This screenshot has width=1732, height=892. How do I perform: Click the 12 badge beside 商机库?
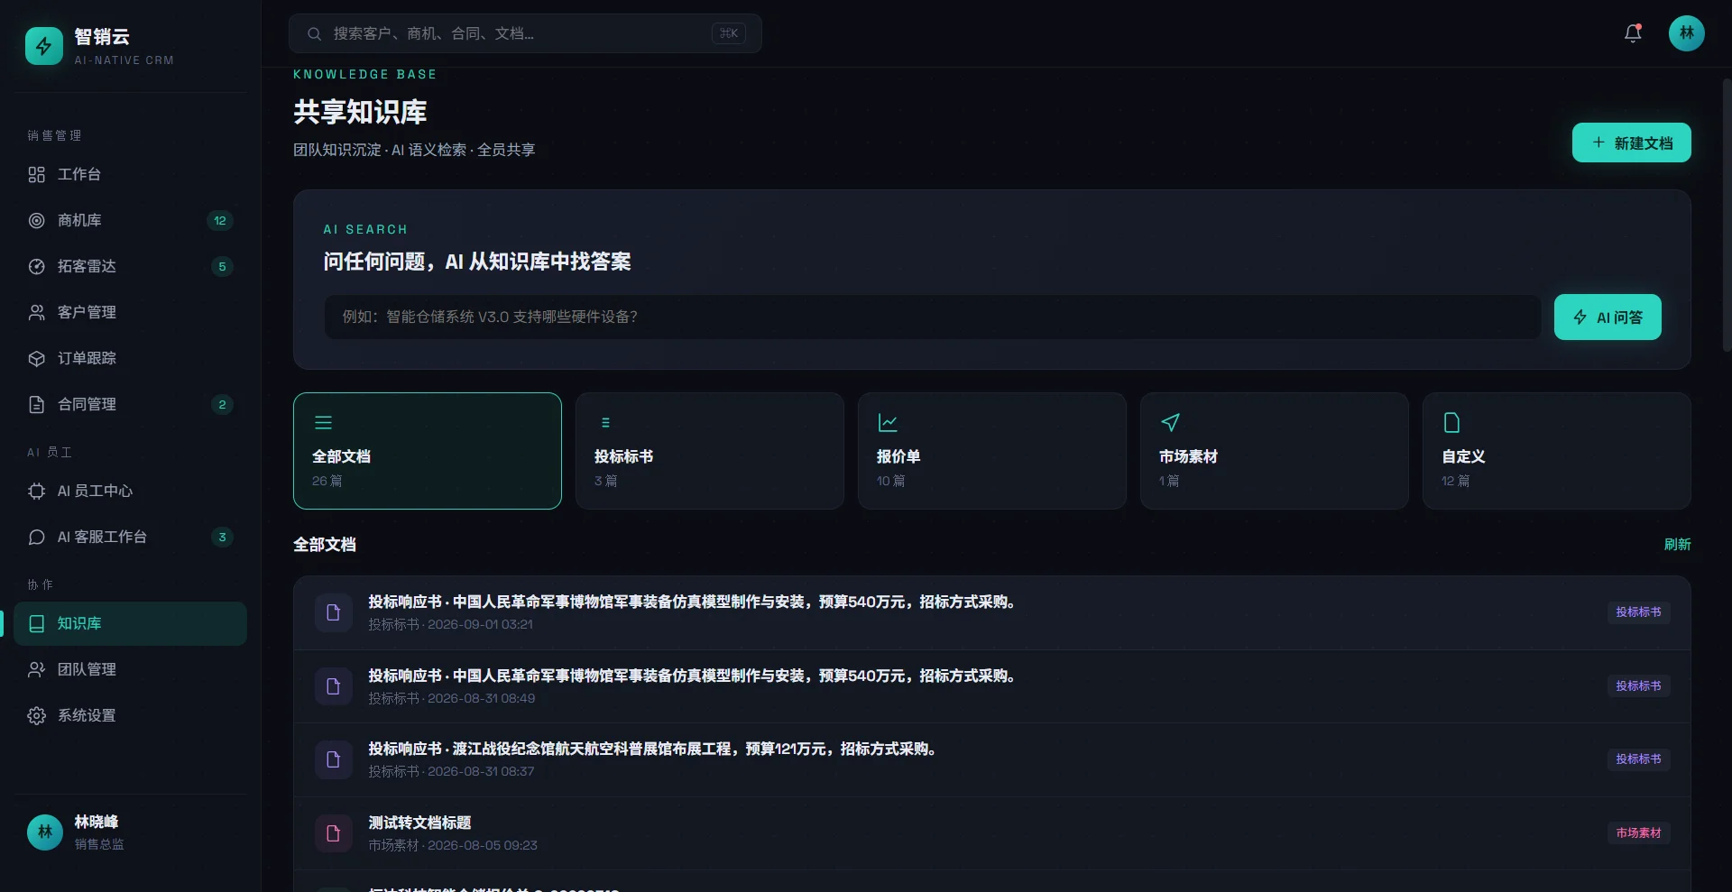(220, 220)
